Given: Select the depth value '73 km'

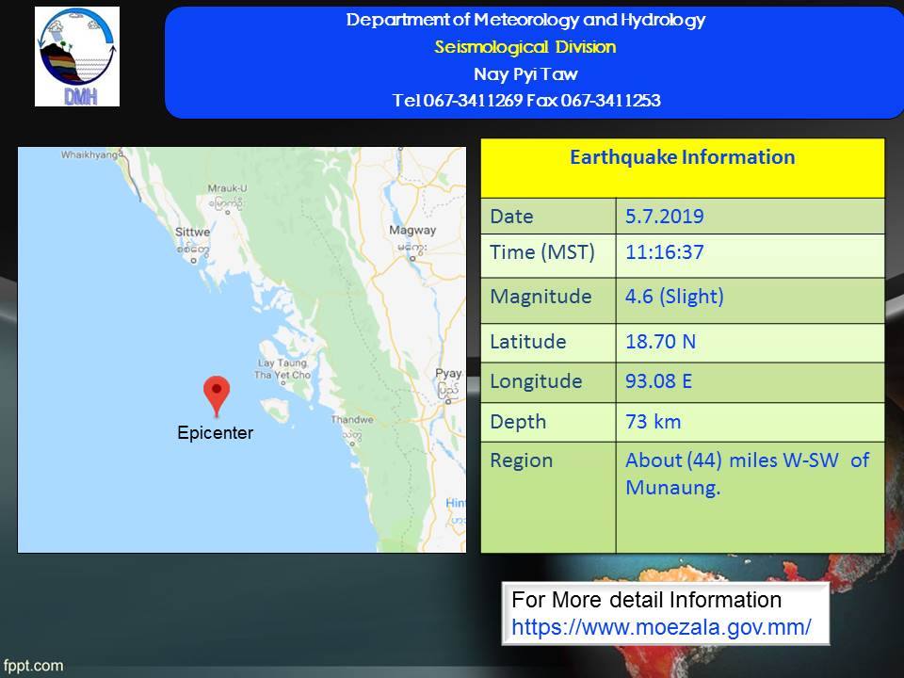Looking at the screenshot, I should pyautogui.click(x=654, y=422).
